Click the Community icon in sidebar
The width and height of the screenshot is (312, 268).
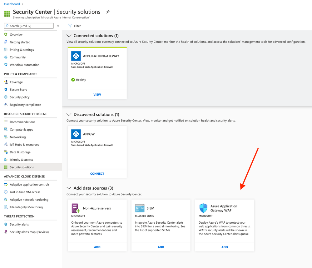6,57
